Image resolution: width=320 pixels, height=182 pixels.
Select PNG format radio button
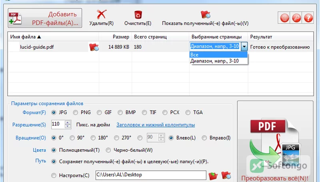(76, 113)
